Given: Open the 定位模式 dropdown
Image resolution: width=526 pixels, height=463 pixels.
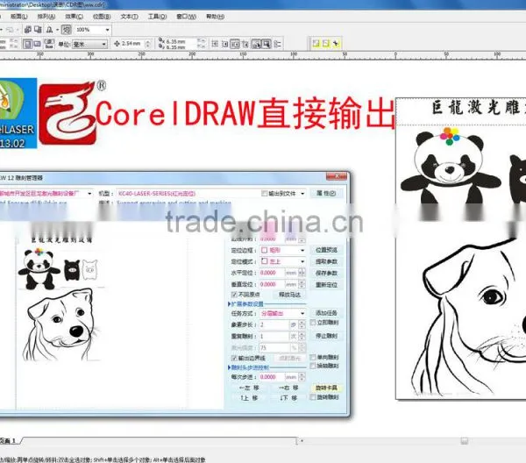Looking at the screenshot, I should (302, 261).
